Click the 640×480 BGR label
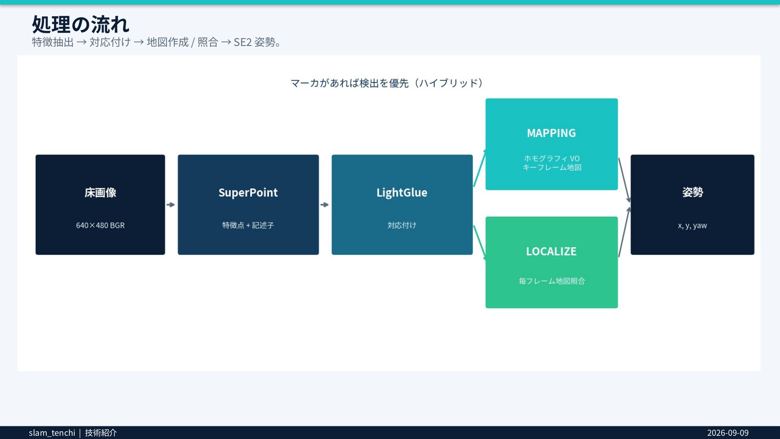Viewport: 780px width, 439px height. coord(100,225)
